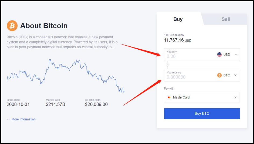Viewport: 254px width, 144px height.
Task: Expand the BTC currency dropdown arrow
Action: 236,75
